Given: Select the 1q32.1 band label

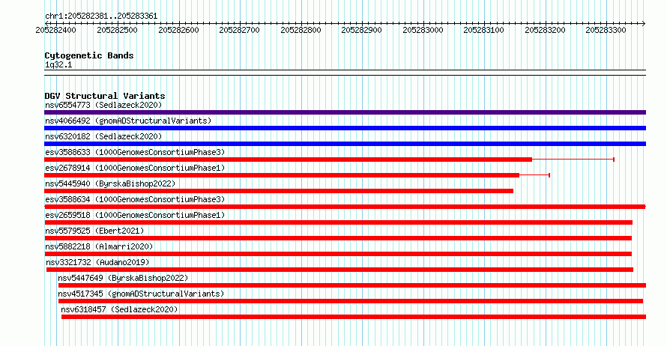Looking at the screenshot, I should [58, 65].
